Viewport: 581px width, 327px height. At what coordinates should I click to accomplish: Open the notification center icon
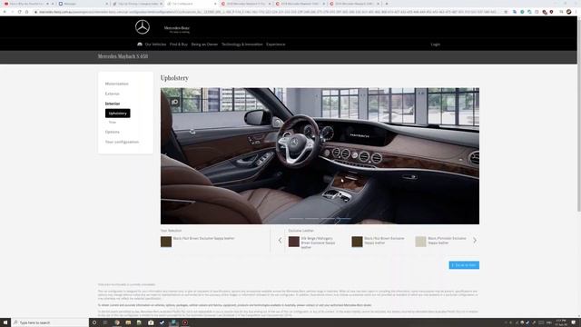[574, 322]
